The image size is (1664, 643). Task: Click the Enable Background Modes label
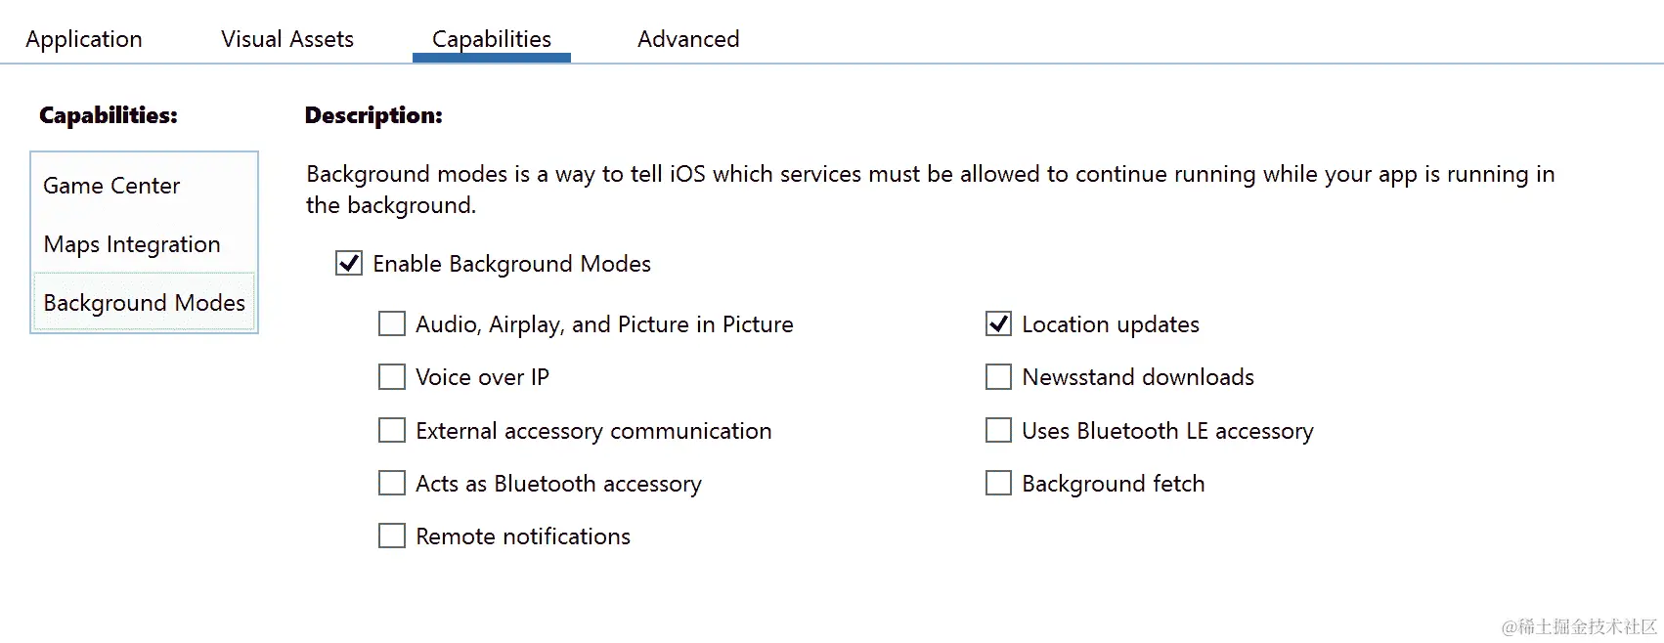511,264
